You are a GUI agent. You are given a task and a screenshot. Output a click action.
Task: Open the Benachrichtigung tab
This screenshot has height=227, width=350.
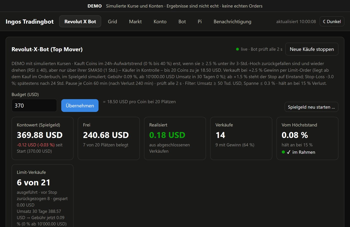click(x=232, y=21)
